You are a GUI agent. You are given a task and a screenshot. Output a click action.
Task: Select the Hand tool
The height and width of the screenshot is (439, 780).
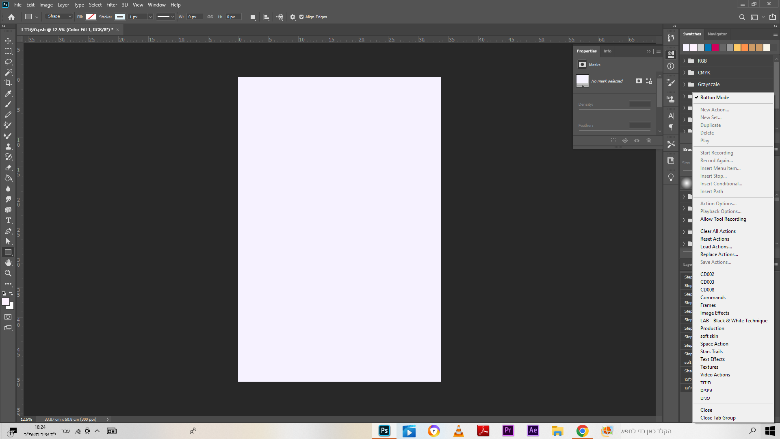click(8, 263)
